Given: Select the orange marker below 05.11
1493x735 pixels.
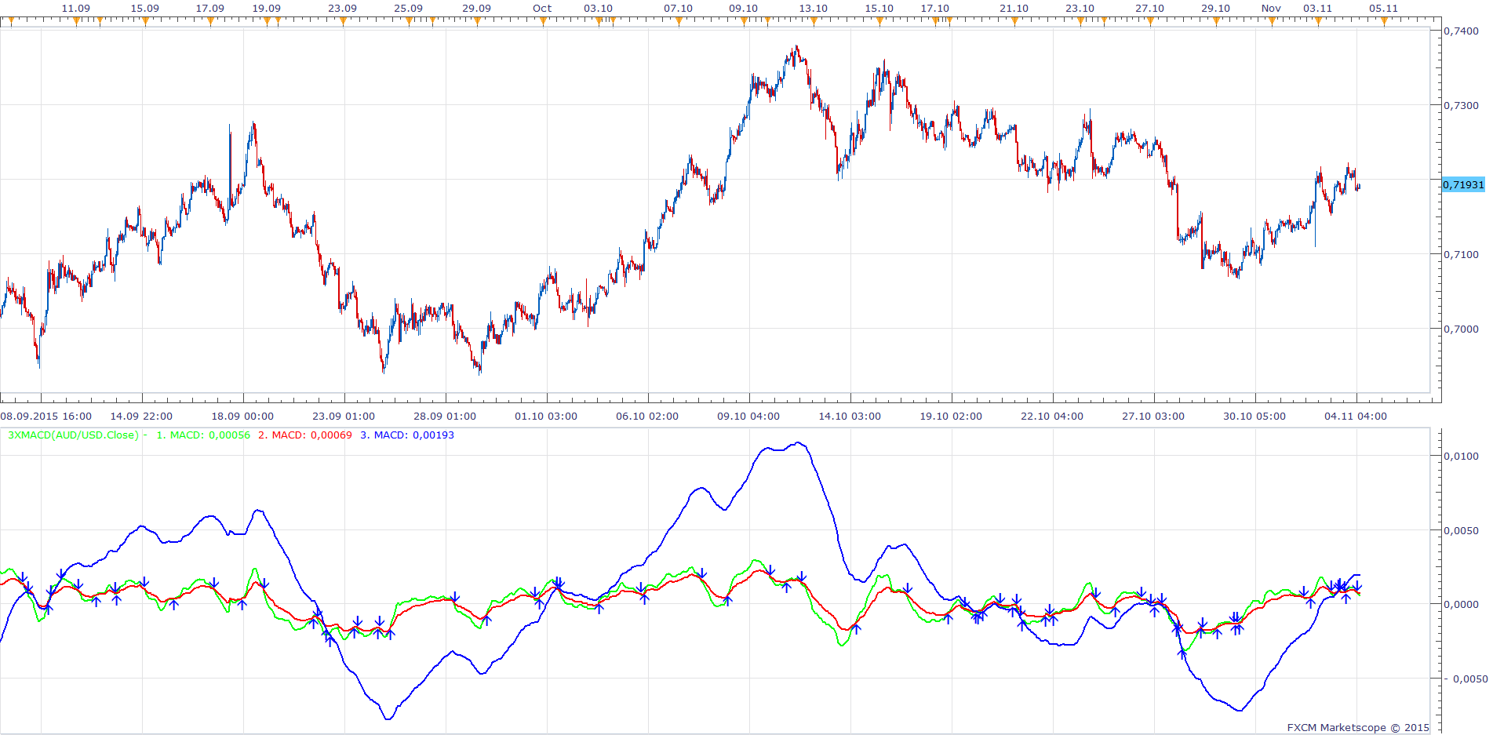Looking at the screenshot, I should [x=1384, y=22].
